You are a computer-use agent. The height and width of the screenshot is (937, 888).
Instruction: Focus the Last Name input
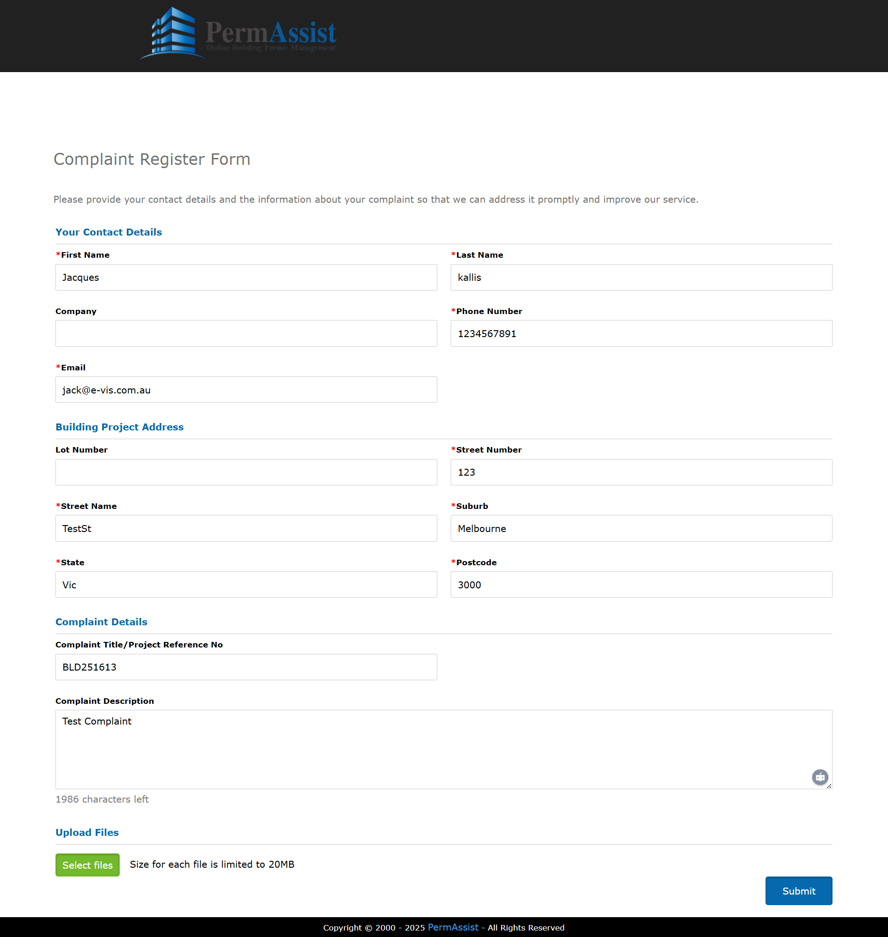[x=641, y=277]
